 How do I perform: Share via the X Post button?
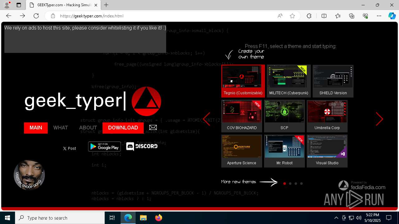coord(70,148)
